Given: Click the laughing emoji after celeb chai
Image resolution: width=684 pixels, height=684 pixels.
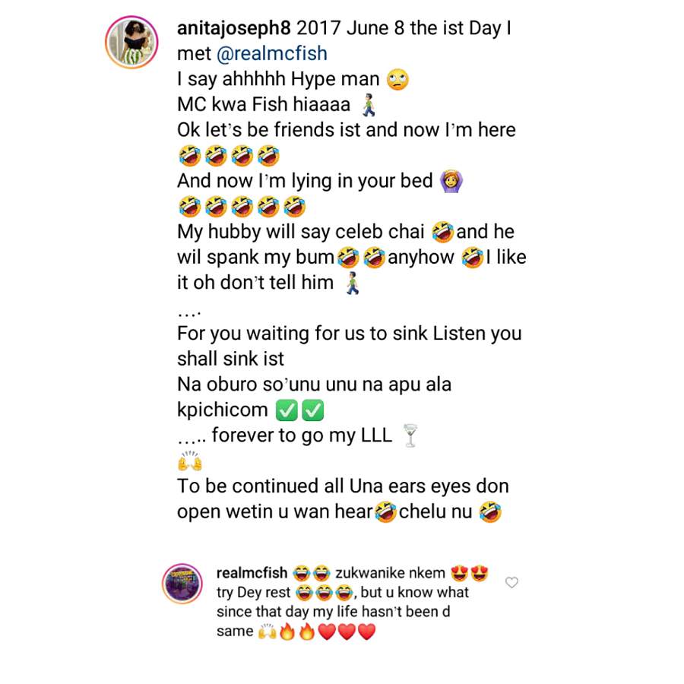Looking at the screenshot, I should (443, 232).
